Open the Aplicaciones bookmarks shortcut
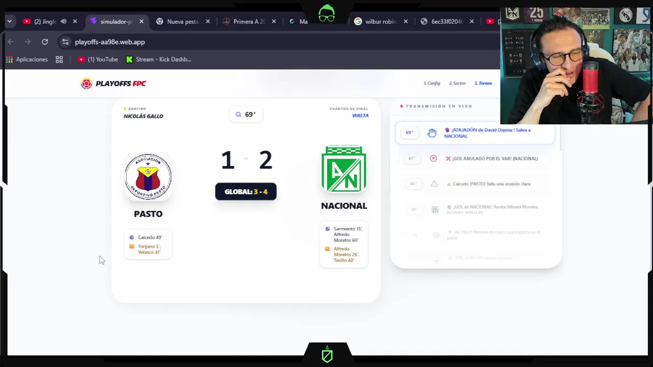This screenshot has width=653, height=367. [x=27, y=59]
